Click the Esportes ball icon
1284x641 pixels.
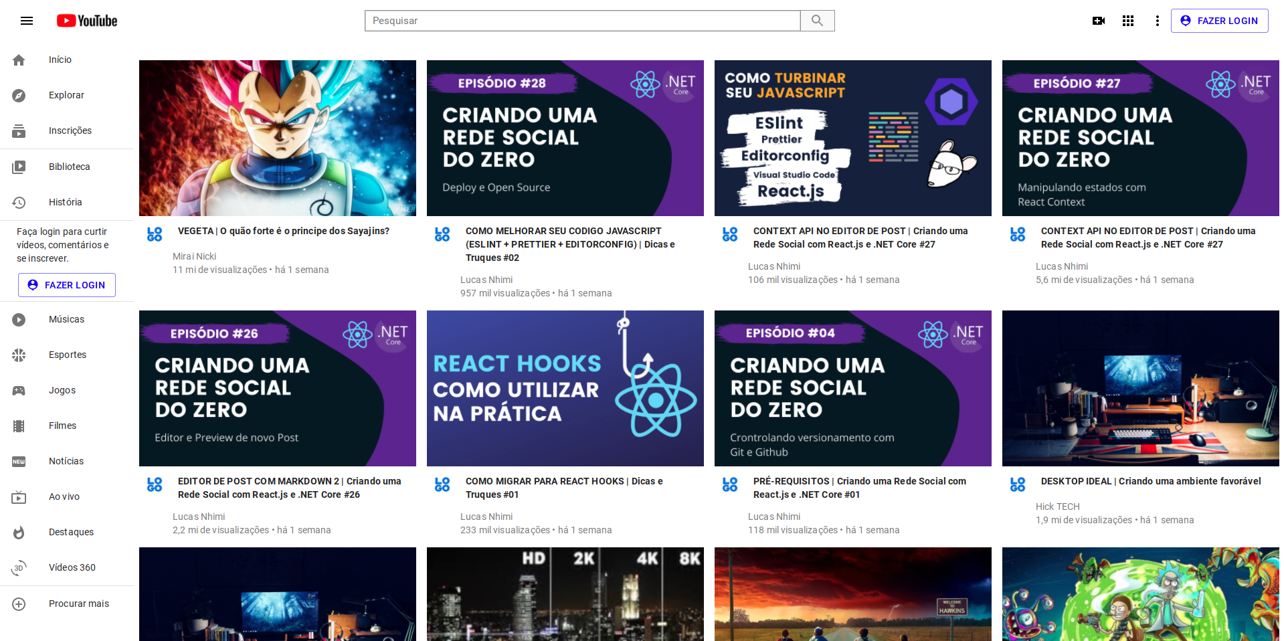[19, 355]
